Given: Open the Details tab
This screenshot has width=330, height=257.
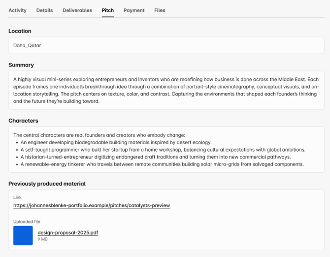Looking at the screenshot, I should (44, 10).
